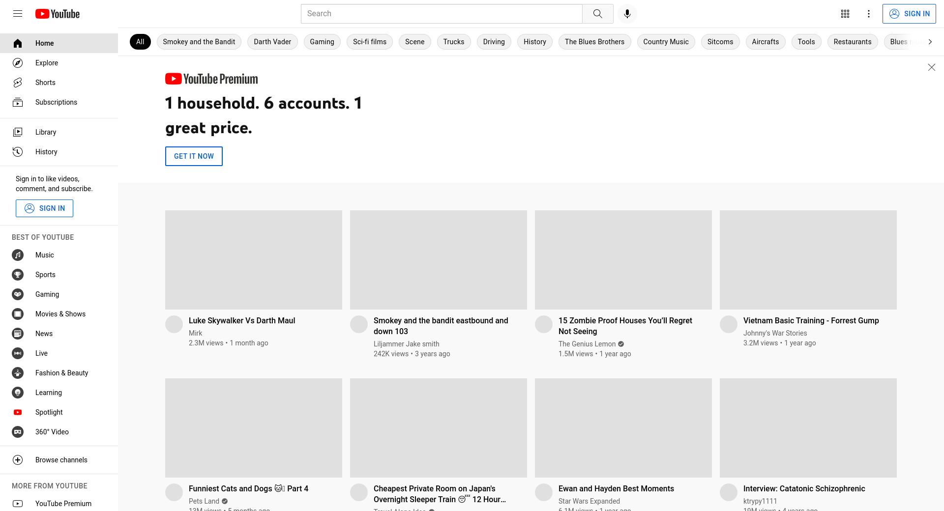Click Browse channels plus icon
944x511 pixels.
tap(18, 460)
